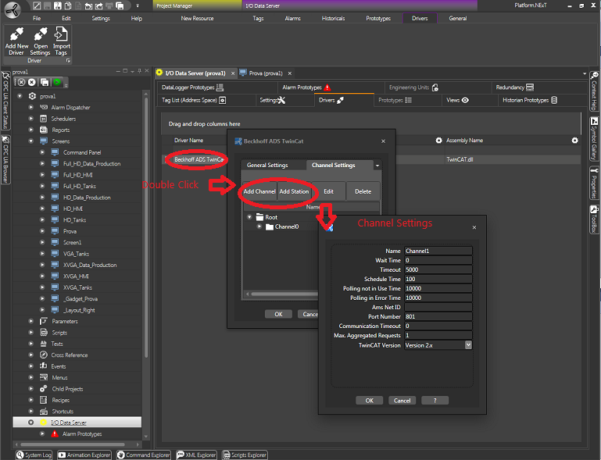Open the Settings menu
This screenshot has width=601, height=460.
coord(101,19)
